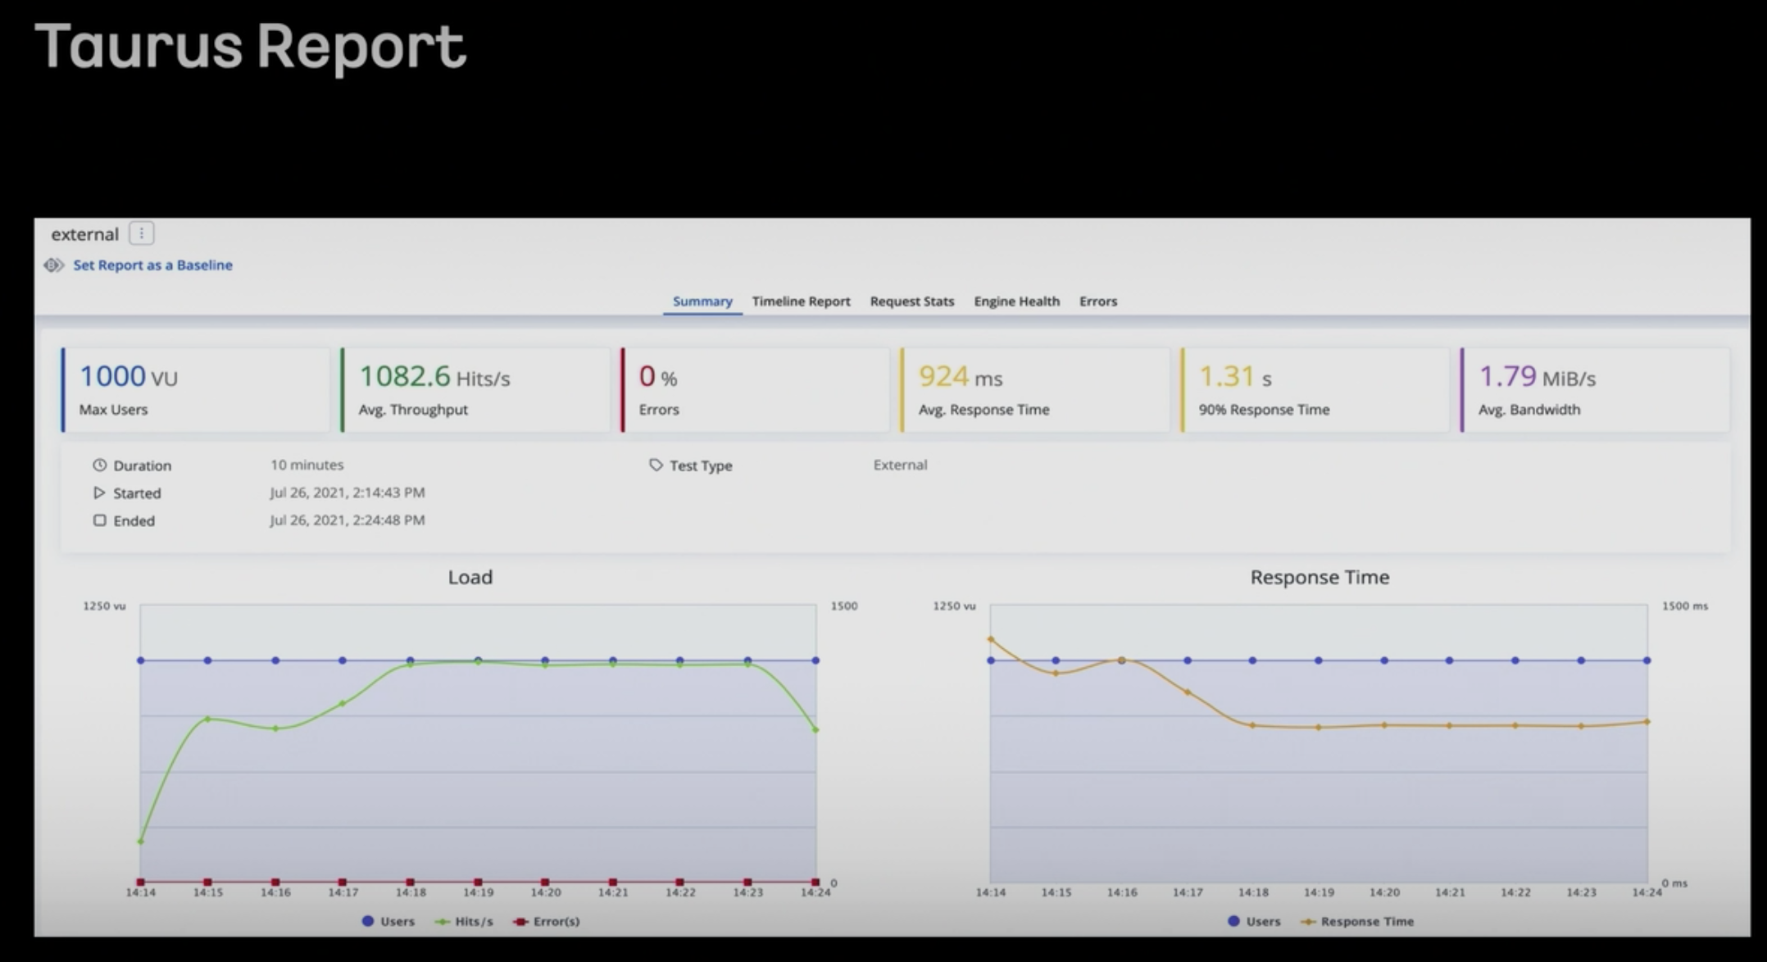
Task: Click the Response Time data point at 14:14
Action: pos(991,639)
